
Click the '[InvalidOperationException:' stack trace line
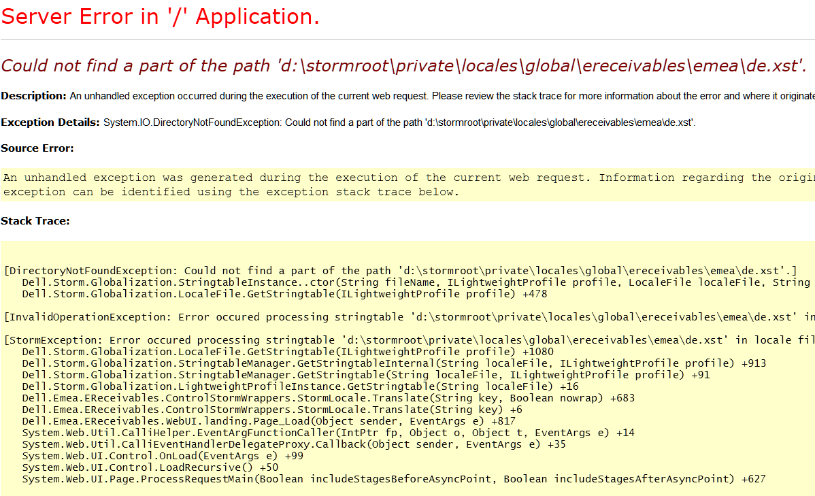(409, 317)
